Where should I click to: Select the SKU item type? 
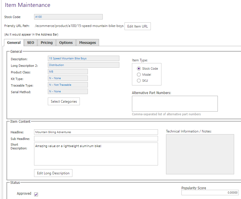click(139, 81)
